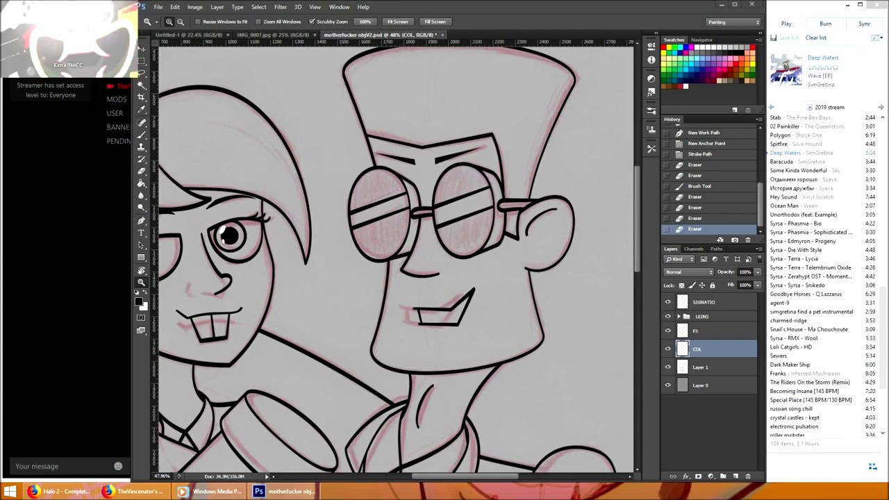Image resolution: width=889 pixels, height=500 pixels.
Task: Create new snapshot camera icon in History
Action: click(735, 240)
